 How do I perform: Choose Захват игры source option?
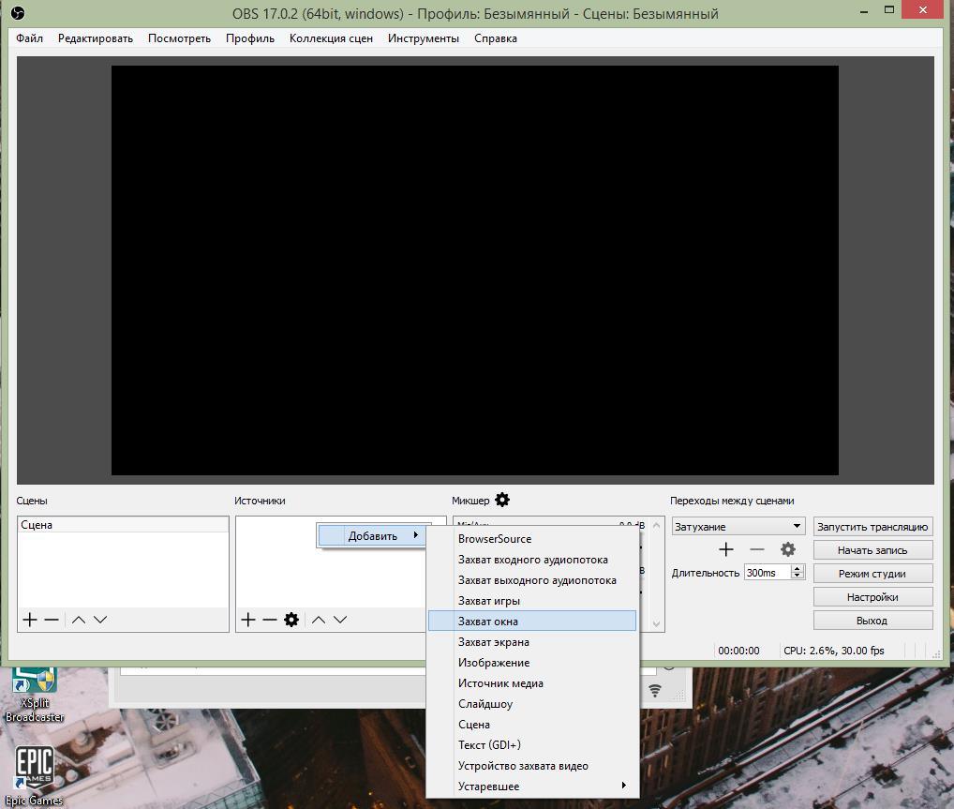tap(488, 601)
